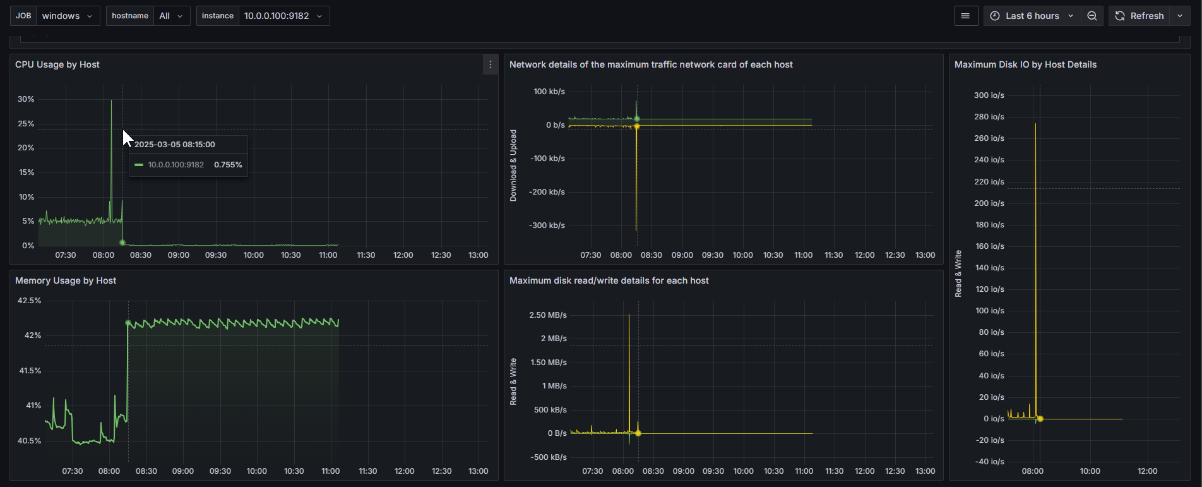Click the 220 io/s axis label
Viewport: 1202px width, 487px height.
tap(989, 182)
